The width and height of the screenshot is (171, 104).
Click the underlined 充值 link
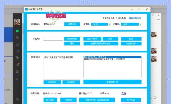[124, 93]
